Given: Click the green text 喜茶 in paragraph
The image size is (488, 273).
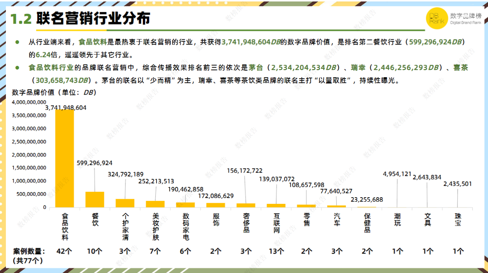Looking at the screenshot, I should click(460, 68).
